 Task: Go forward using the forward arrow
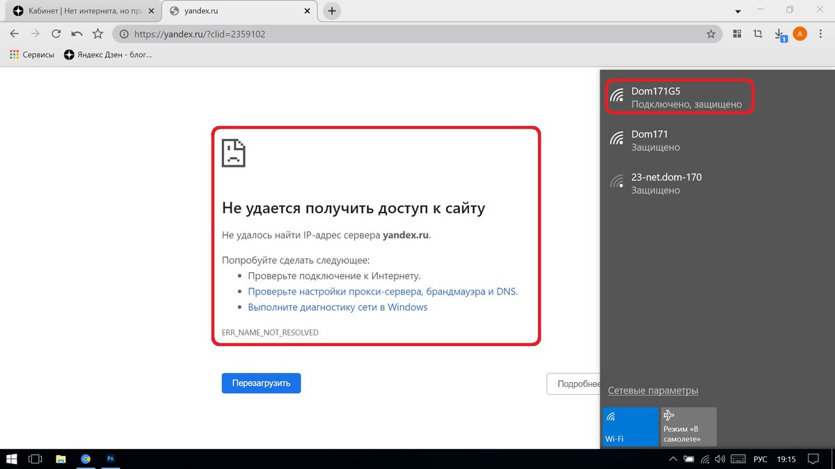tap(35, 33)
